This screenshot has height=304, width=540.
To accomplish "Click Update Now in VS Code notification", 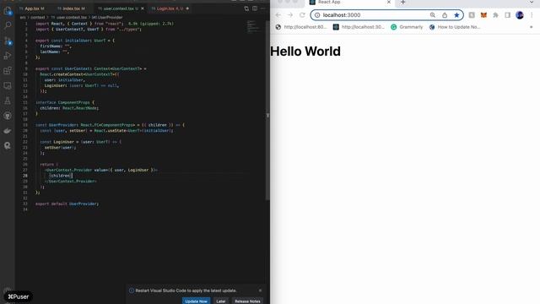I will pyautogui.click(x=197, y=301).
